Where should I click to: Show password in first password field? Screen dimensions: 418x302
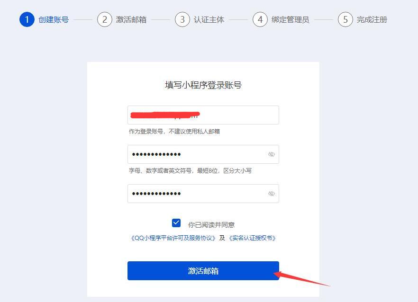click(272, 154)
